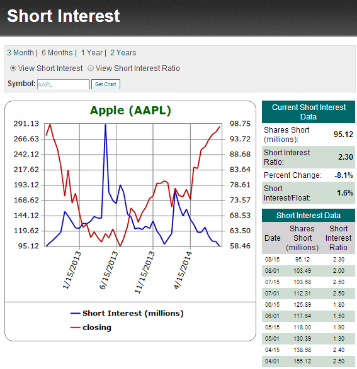The image size is (357, 369).
Task: Click the 11/15/2013 axis date label
Action: (145, 273)
